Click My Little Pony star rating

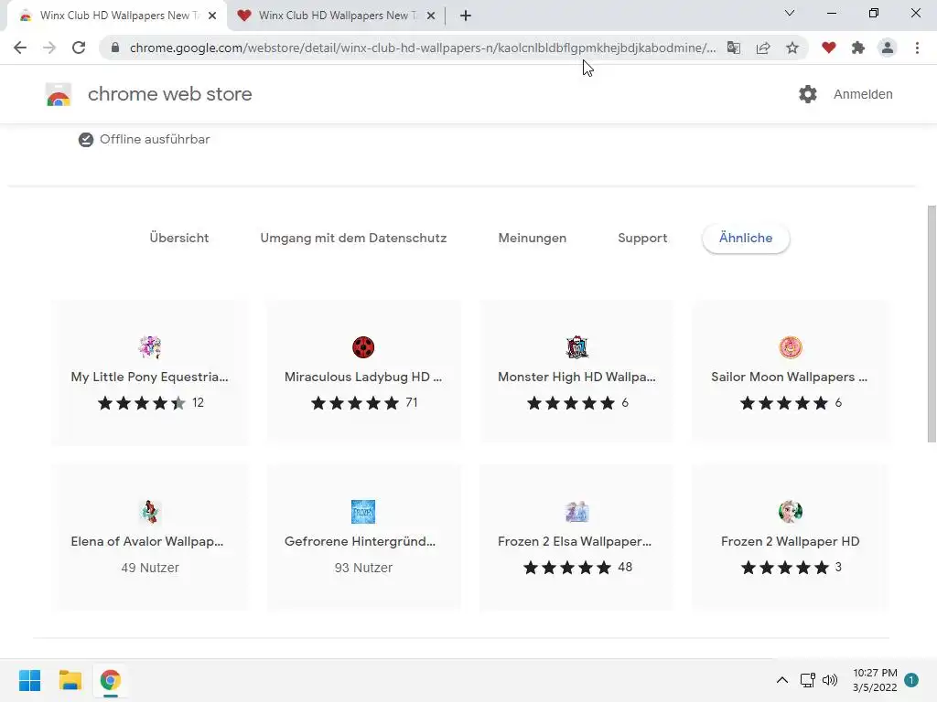(x=142, y=403)
